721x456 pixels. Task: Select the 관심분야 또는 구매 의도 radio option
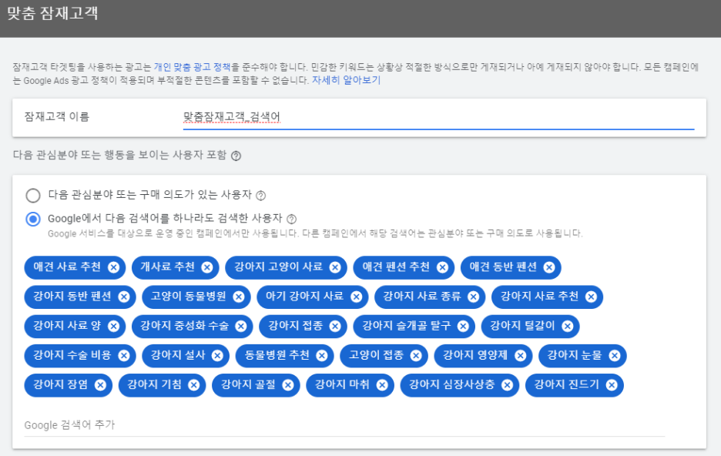pyautogui.click(x=33, y=196)
